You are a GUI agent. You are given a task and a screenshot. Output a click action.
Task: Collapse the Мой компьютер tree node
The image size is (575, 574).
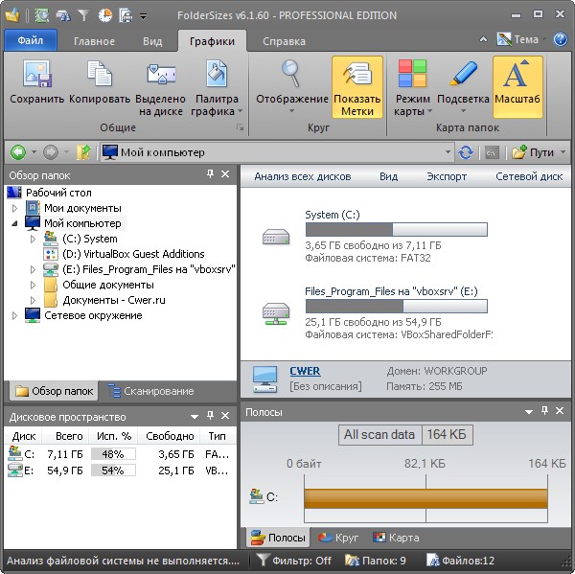click(14, 223)
